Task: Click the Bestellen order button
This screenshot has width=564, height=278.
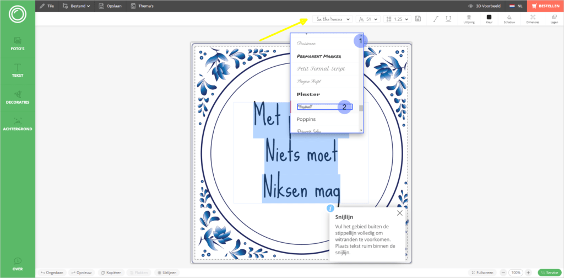Action: coord(545,6)
